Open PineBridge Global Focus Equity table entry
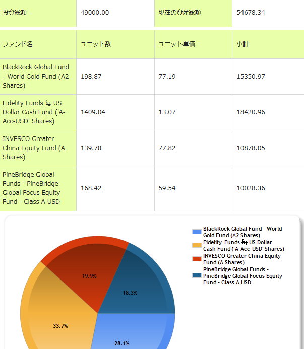304x349 pixels. point(31,188)
